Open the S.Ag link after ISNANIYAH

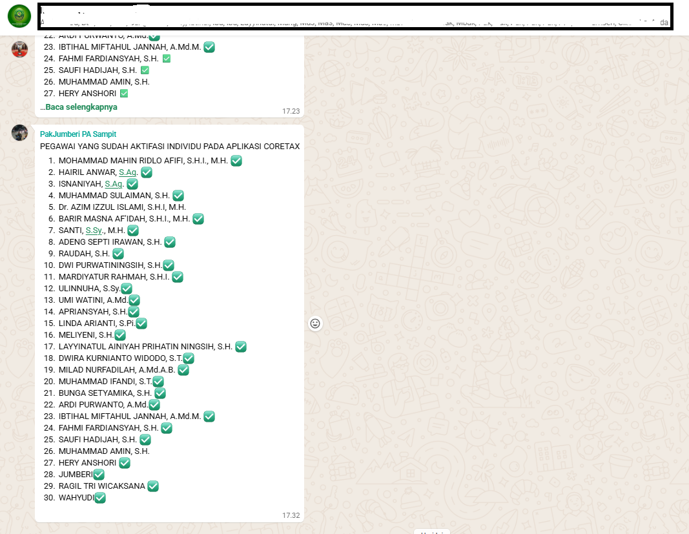114,184
